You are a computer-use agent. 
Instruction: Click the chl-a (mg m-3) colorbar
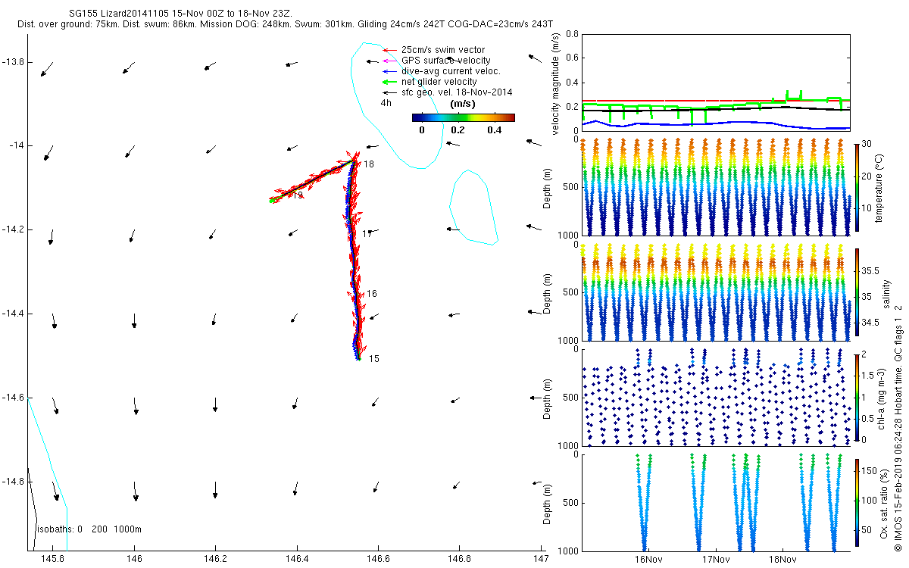pos(857,397)
